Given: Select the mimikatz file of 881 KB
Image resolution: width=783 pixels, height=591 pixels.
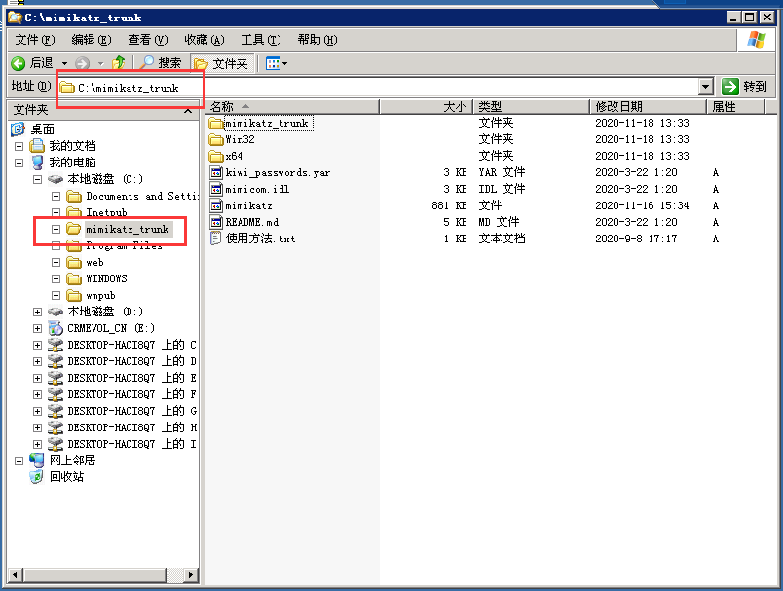Looking at the screenshot, I should [242, 205].
